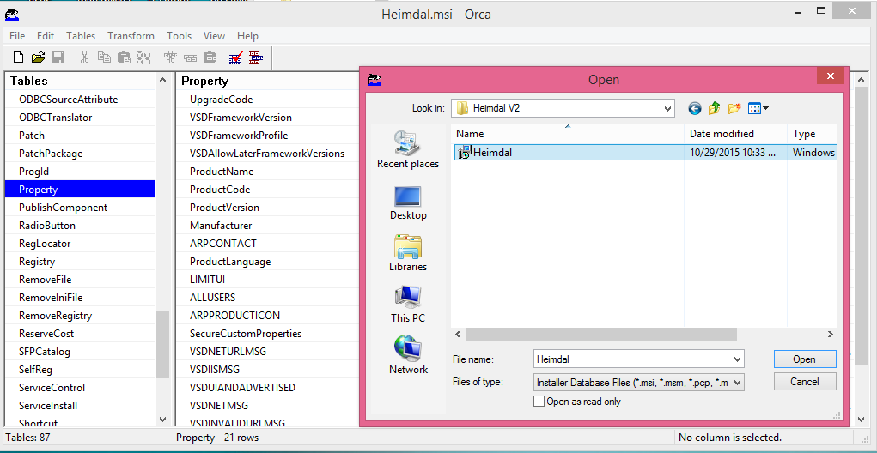Image resolution: width=877 pixels, height=453 pixels.
Task: Click the New file toolbar icon
Action: tap(18, 57)
